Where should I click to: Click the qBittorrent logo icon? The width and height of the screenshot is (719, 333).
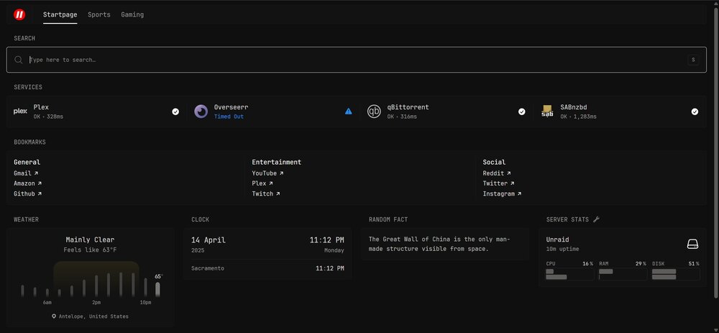pos(374,111)
